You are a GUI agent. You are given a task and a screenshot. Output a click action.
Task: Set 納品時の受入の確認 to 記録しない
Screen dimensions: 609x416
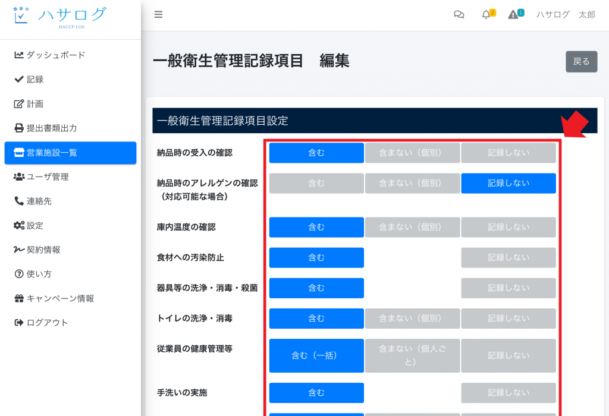coord(508,153)
